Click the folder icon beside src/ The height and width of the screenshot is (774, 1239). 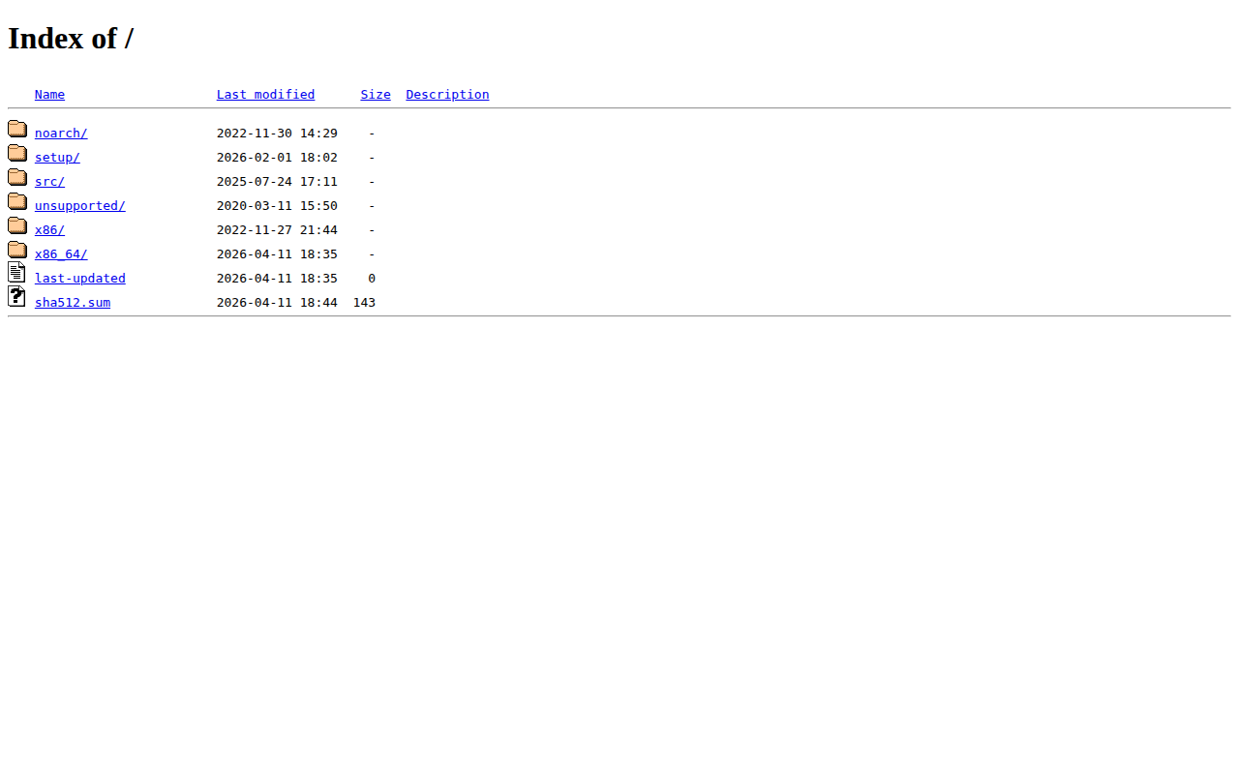(x=17, y=178)
